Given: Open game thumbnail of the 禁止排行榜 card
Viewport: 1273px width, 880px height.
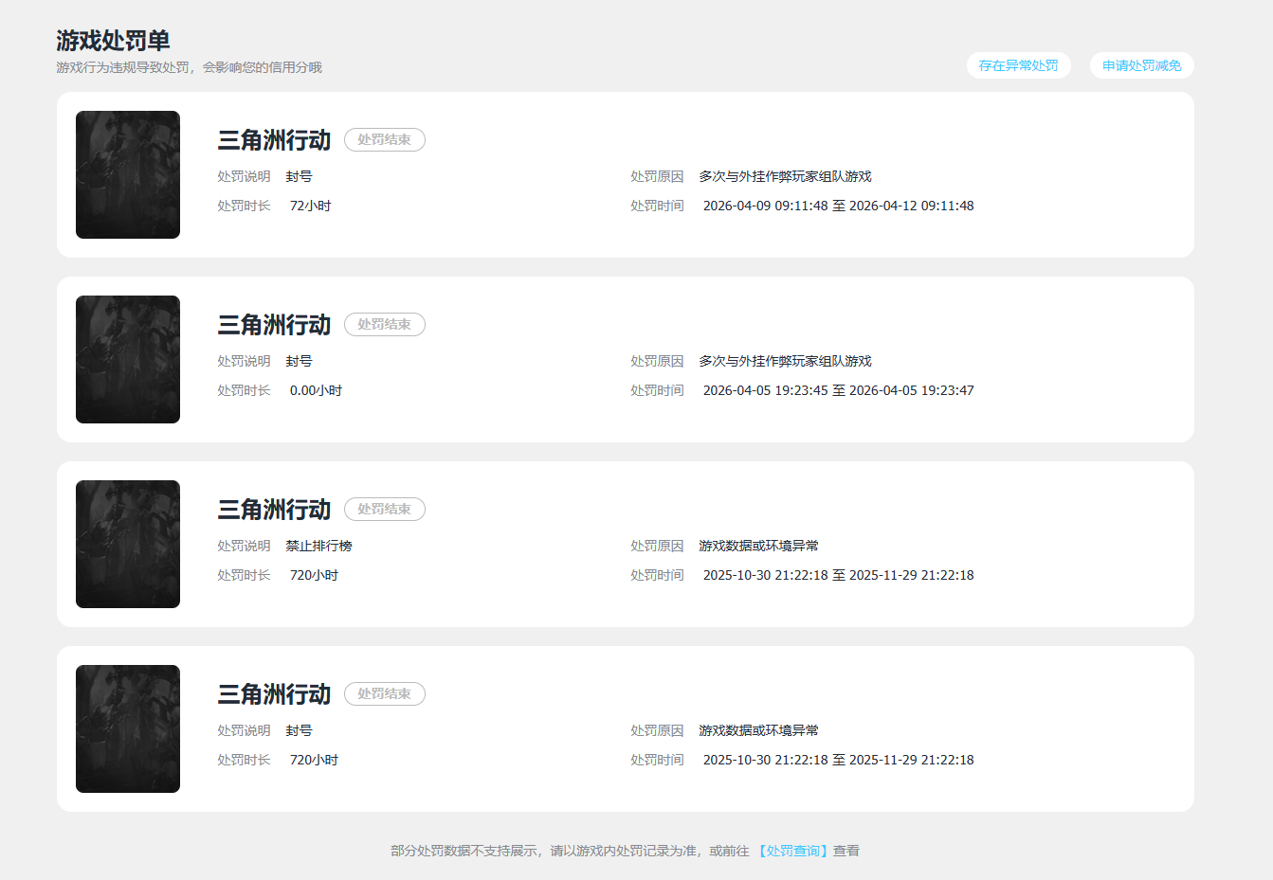Looking at the screenshot, I should [128, 544].
